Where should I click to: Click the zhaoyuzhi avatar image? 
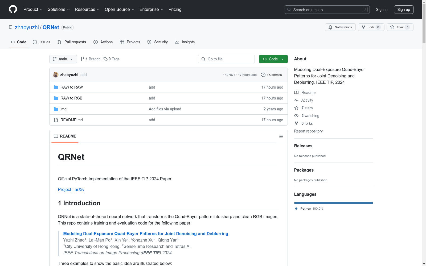[x=56, y=75]
